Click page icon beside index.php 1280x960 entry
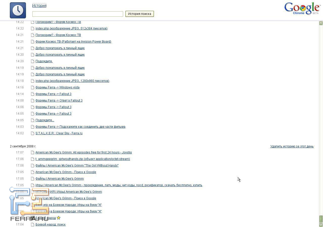 (x=33, y=81)
